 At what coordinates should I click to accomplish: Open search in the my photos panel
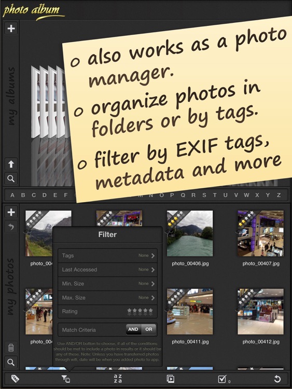[11, 362]
